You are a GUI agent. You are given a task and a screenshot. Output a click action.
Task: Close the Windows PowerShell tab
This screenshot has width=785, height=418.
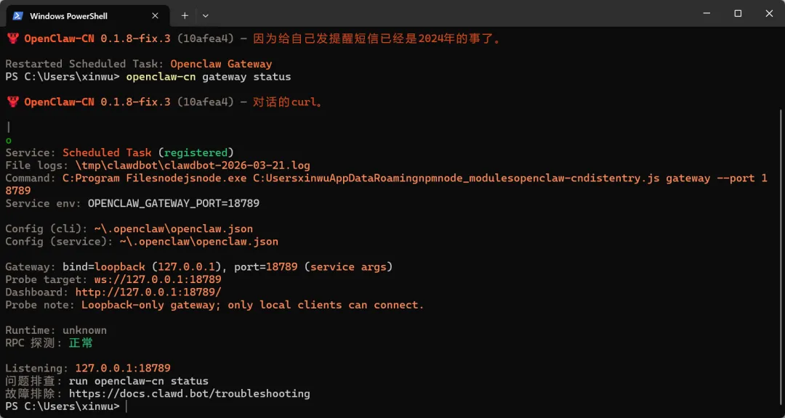[x=156, y=15]
